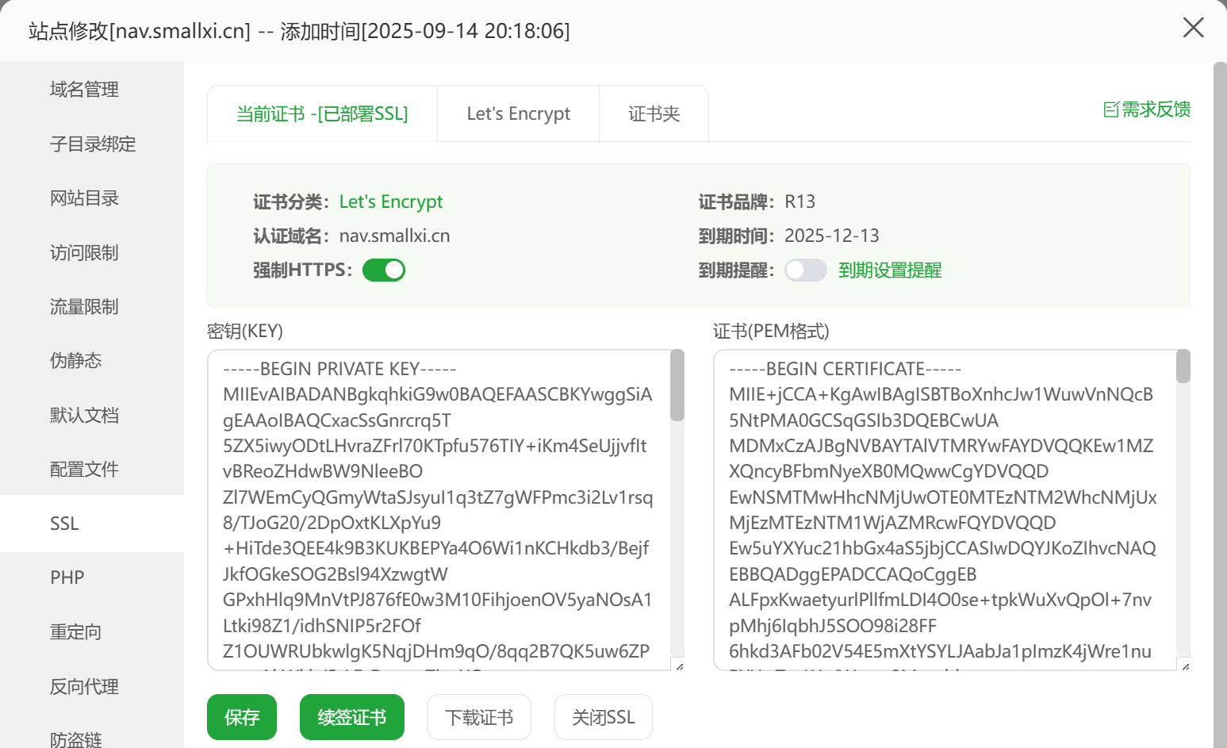This screenshot has width=1227, height=748.
Task: Close the site modification dialog
Action: (1193, 28)
